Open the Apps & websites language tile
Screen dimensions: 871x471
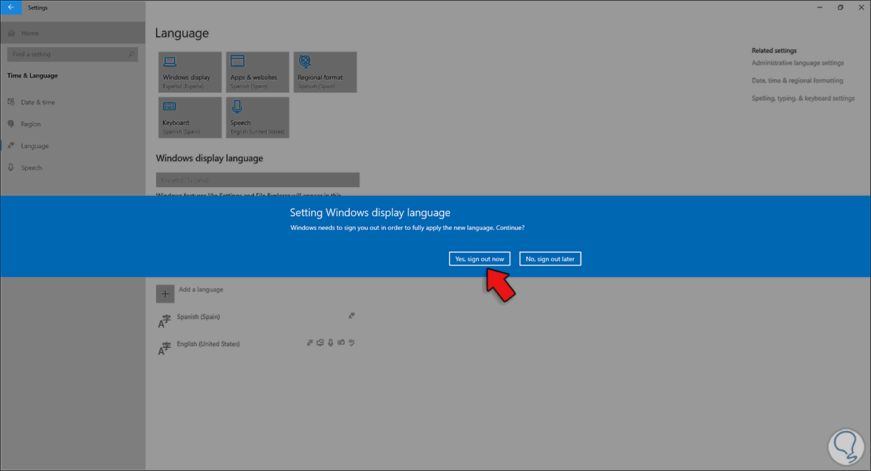point(257,72)
